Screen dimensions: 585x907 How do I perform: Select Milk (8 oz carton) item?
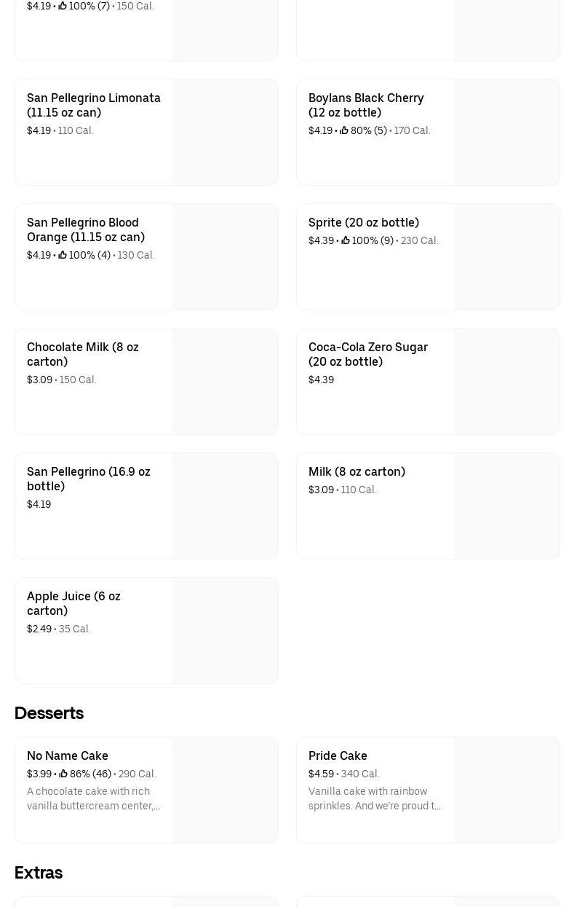(x=357, y=471)
